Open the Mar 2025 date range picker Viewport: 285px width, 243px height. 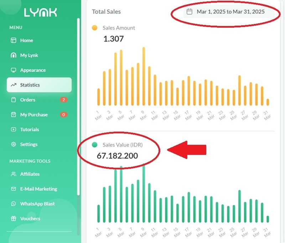(230, 12)
